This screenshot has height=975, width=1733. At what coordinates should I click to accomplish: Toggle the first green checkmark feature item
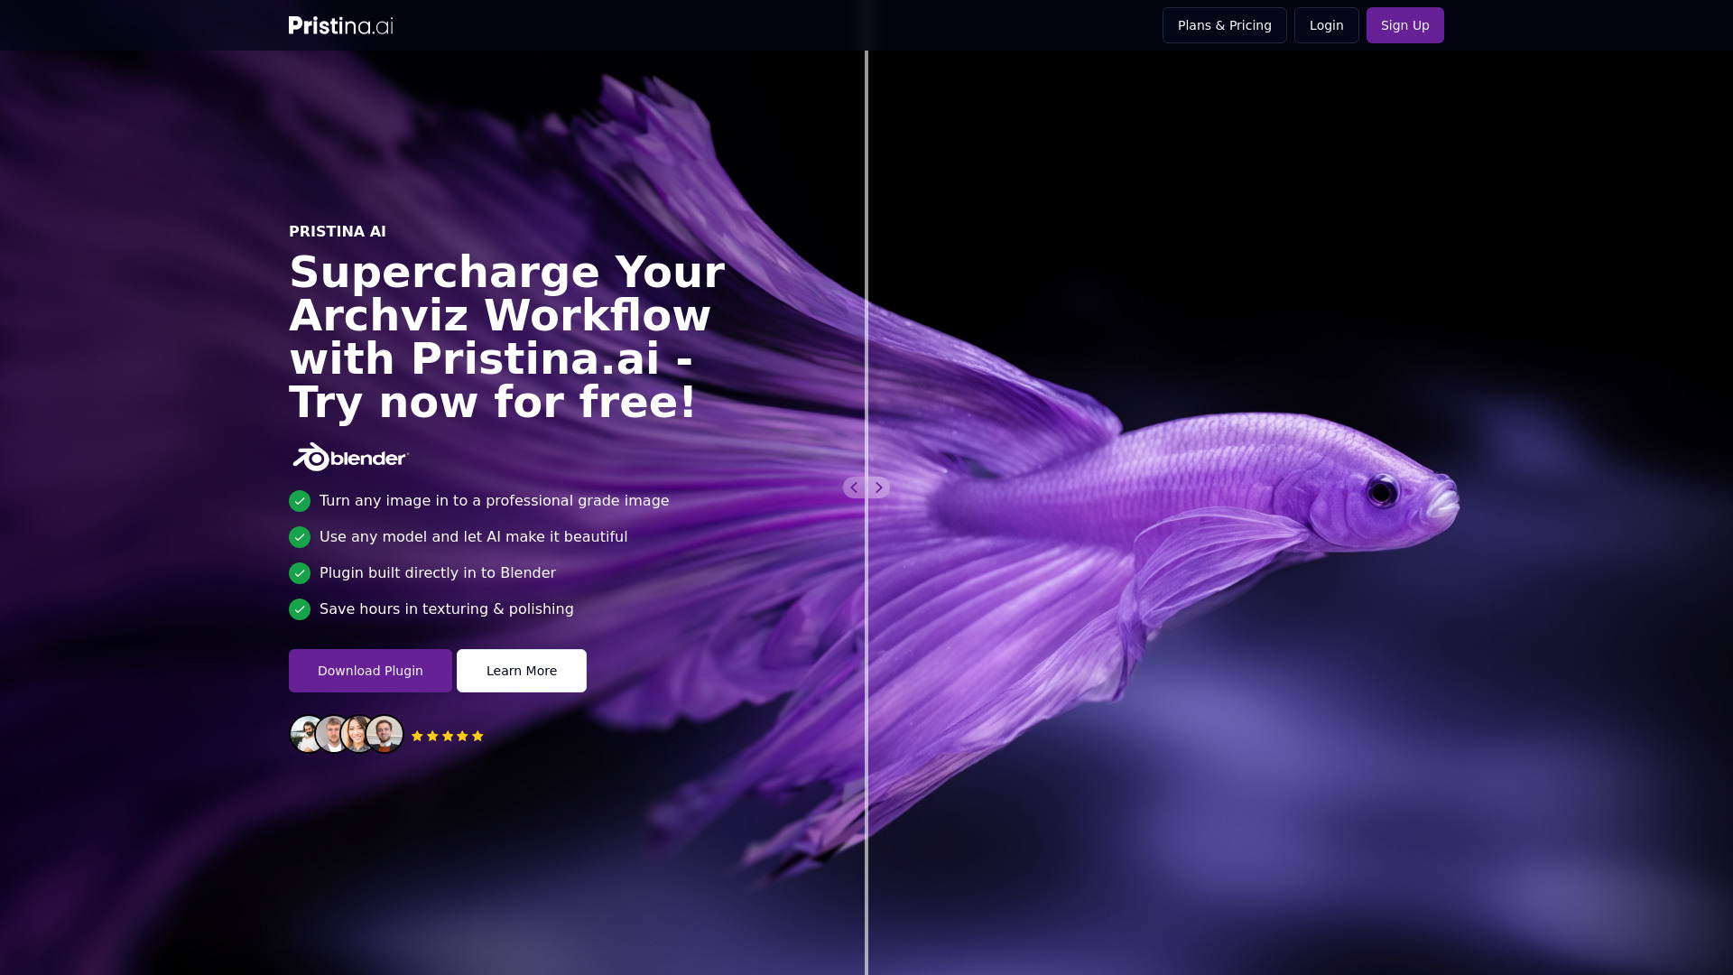point(299,500)
